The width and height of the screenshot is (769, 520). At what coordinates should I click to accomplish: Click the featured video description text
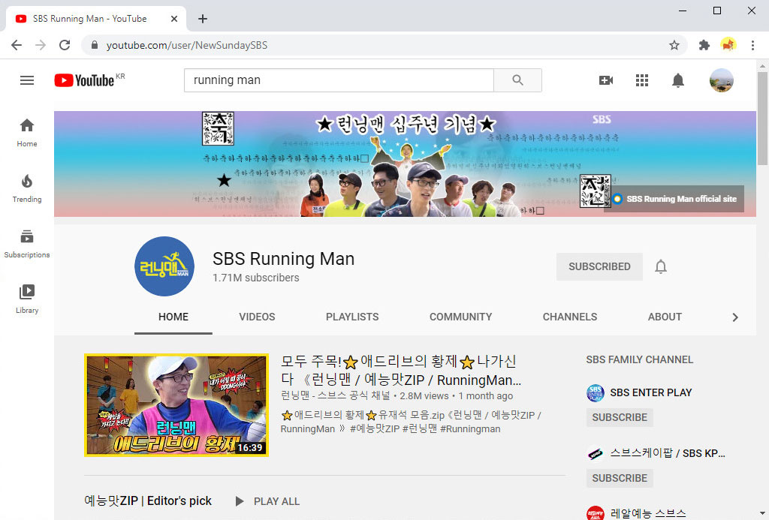pyautogui.click(x=411, y=422)
